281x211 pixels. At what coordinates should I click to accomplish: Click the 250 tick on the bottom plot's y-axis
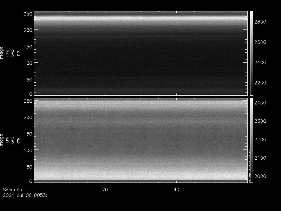pyautogui.click(x=28, y=101)
